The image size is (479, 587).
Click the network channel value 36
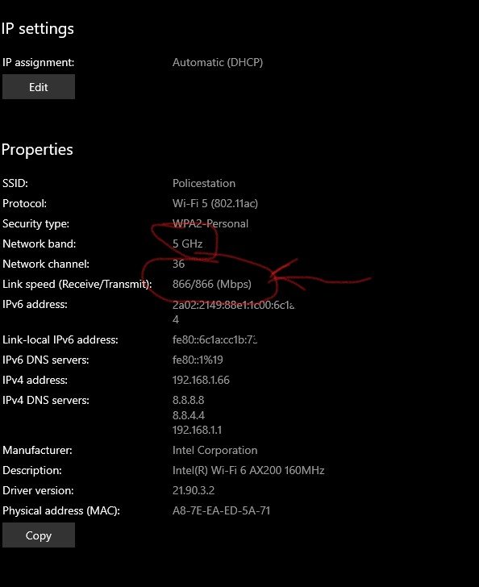coord(178,264)
